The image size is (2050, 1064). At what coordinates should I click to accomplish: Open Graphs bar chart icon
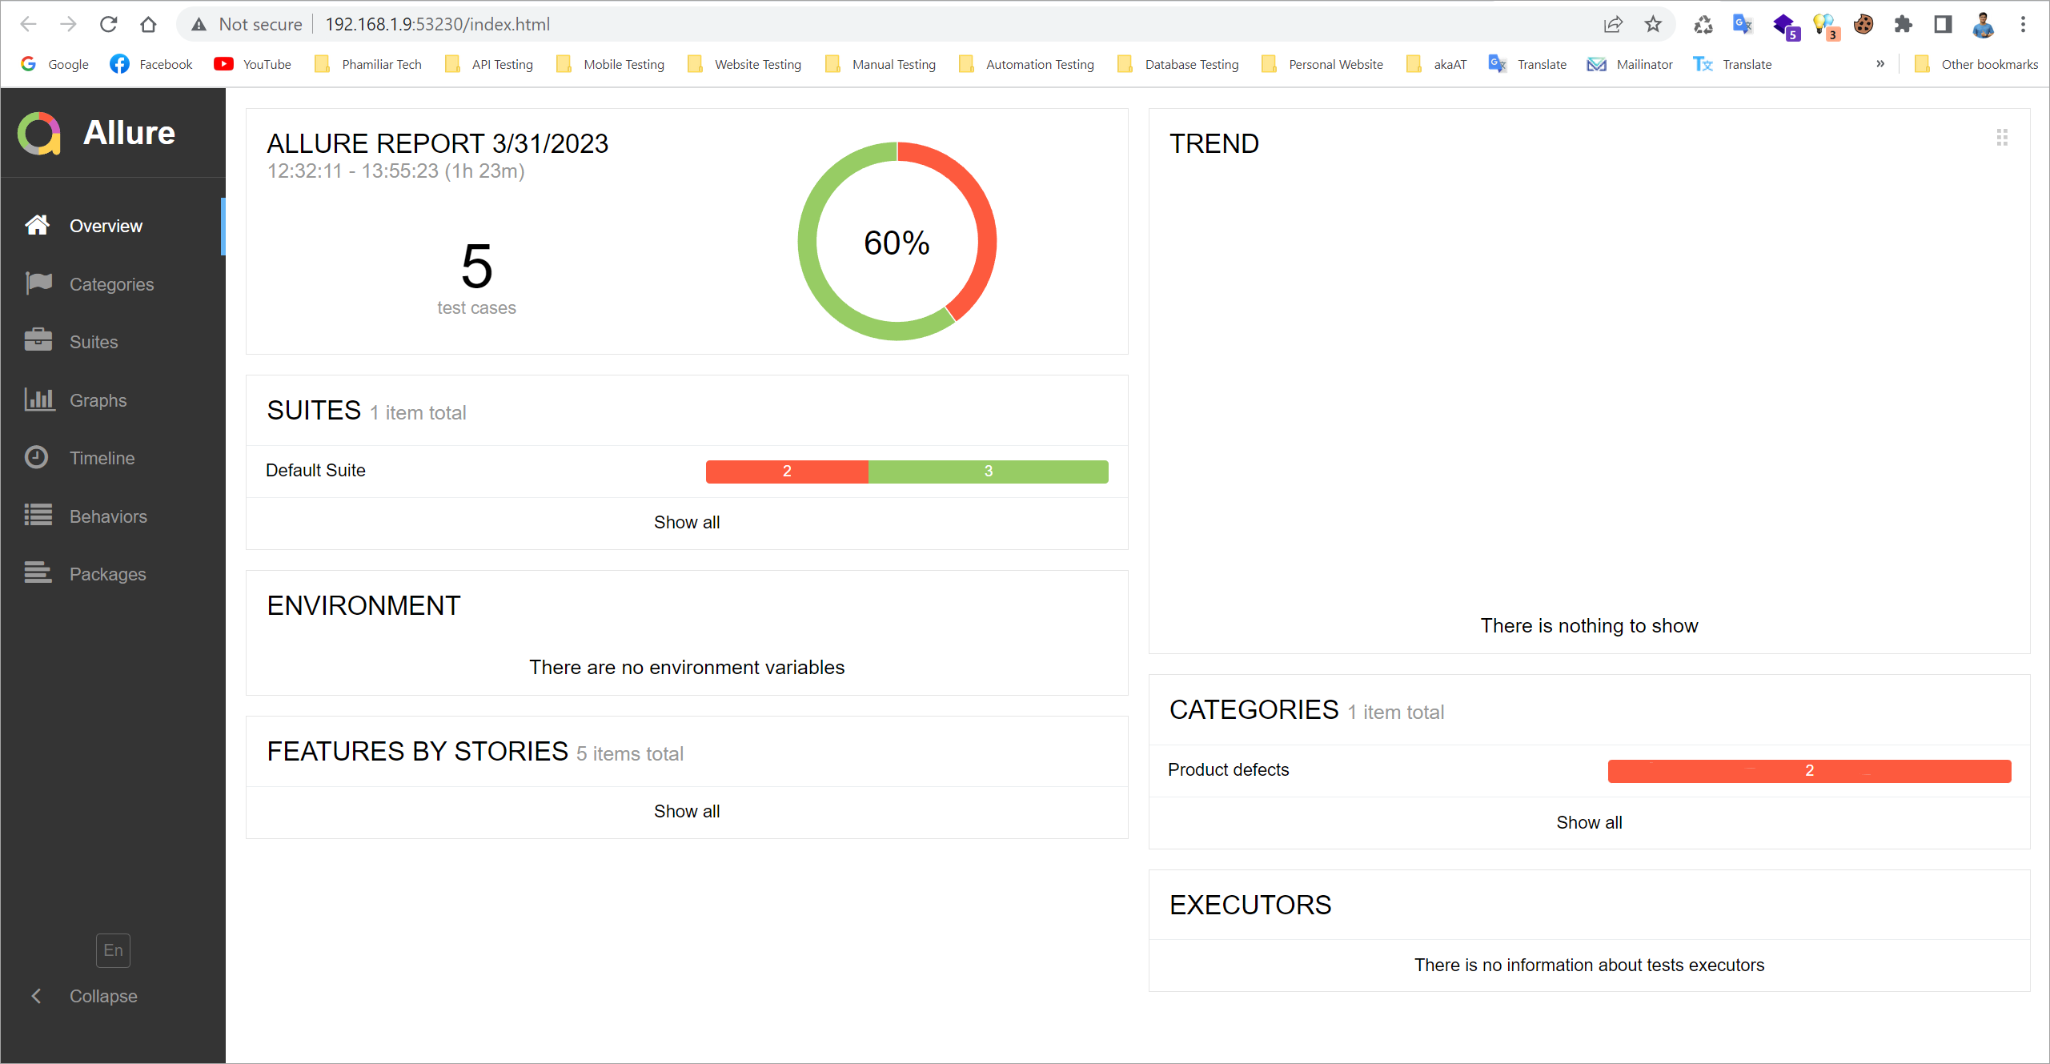pyautogui.click(x=39, y=400)
